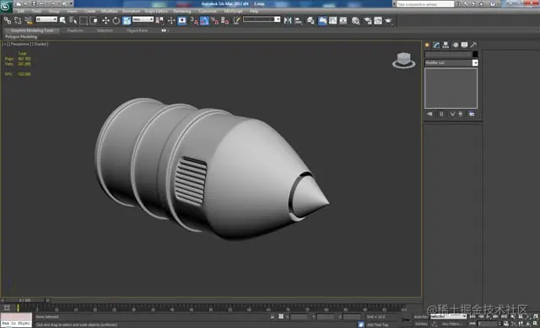Open the Material Editor
Viewport: 540px width, 328px height.
click(356, 20)
